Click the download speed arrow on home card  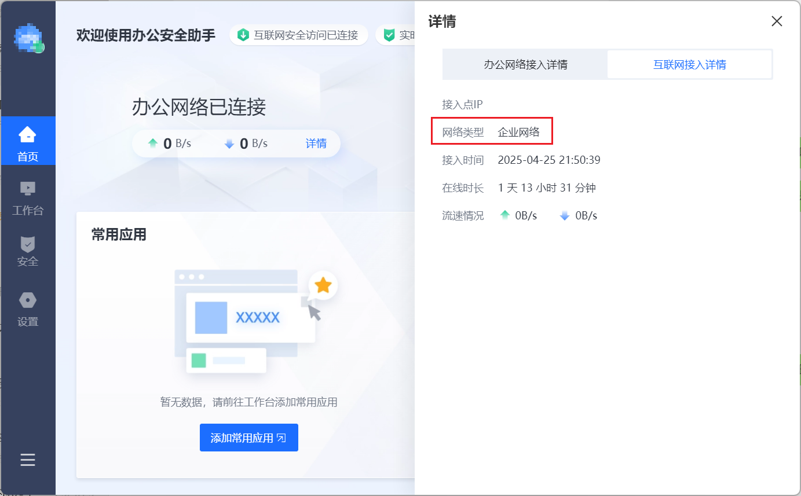pyautogui.click(x=229, y=144)
